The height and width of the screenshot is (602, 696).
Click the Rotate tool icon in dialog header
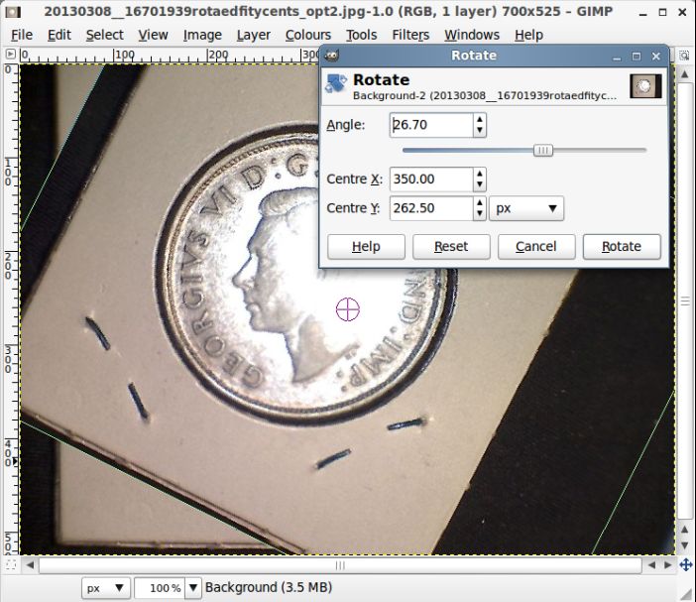[x=336, y=84]
